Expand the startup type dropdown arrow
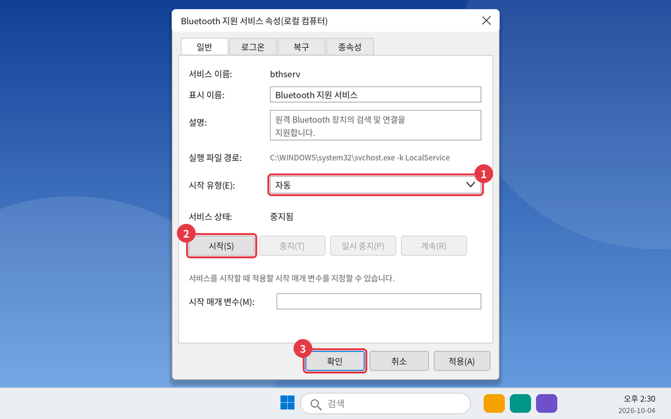 pos(470,185)
